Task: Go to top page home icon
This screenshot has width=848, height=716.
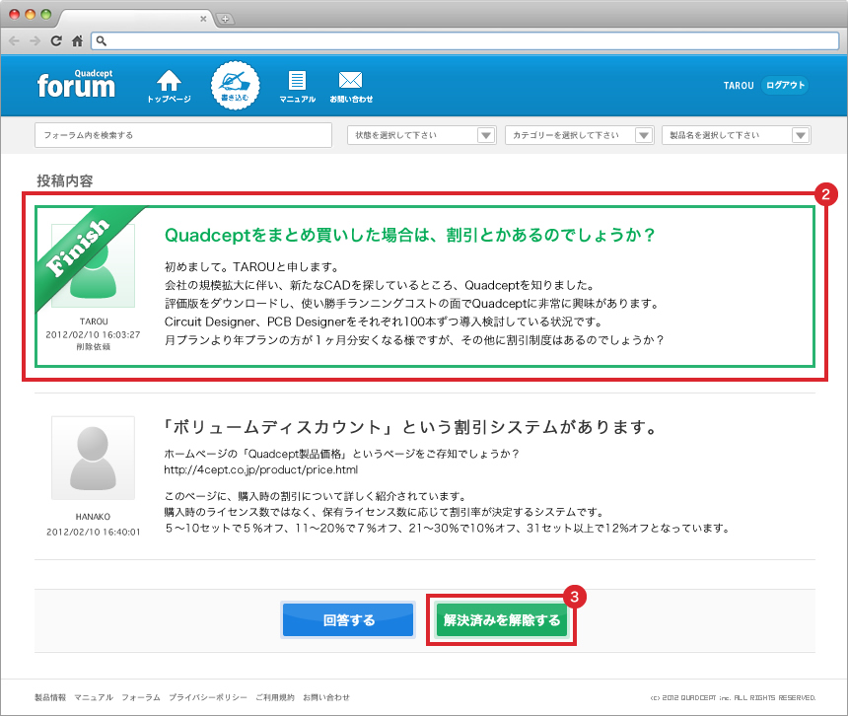Action: tap(169, 86)
